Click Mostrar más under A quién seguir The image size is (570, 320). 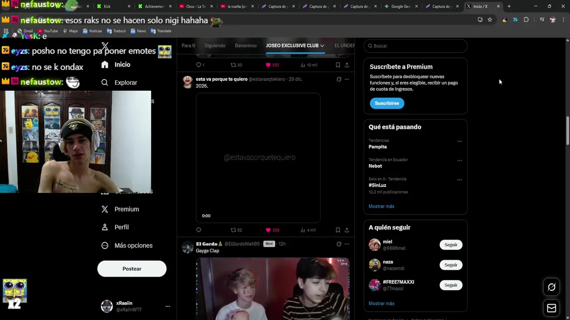(x=381, y=304)
